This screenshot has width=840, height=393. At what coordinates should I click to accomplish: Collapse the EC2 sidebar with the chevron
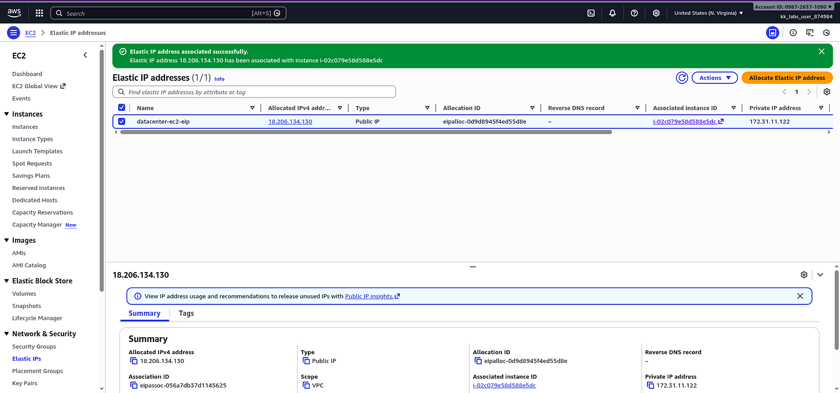[x=85, y=55]
